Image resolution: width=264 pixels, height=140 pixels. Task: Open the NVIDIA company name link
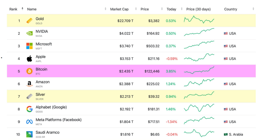click(x=42, y=31)
